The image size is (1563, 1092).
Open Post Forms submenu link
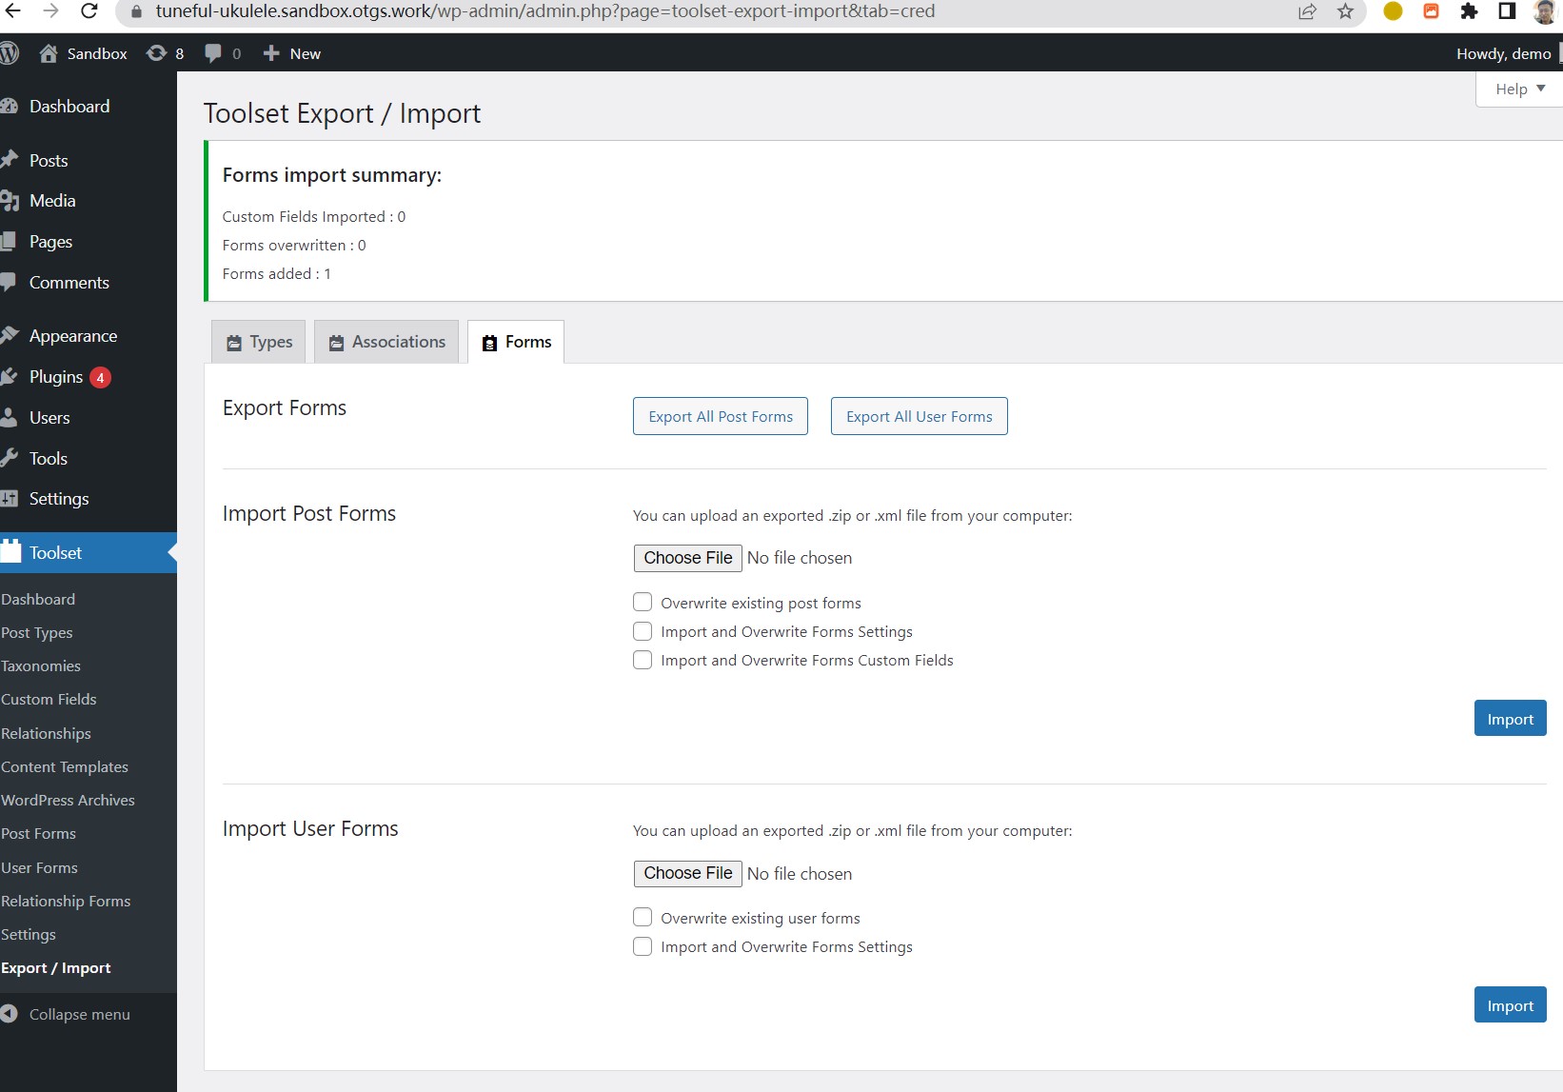[38, 833]
